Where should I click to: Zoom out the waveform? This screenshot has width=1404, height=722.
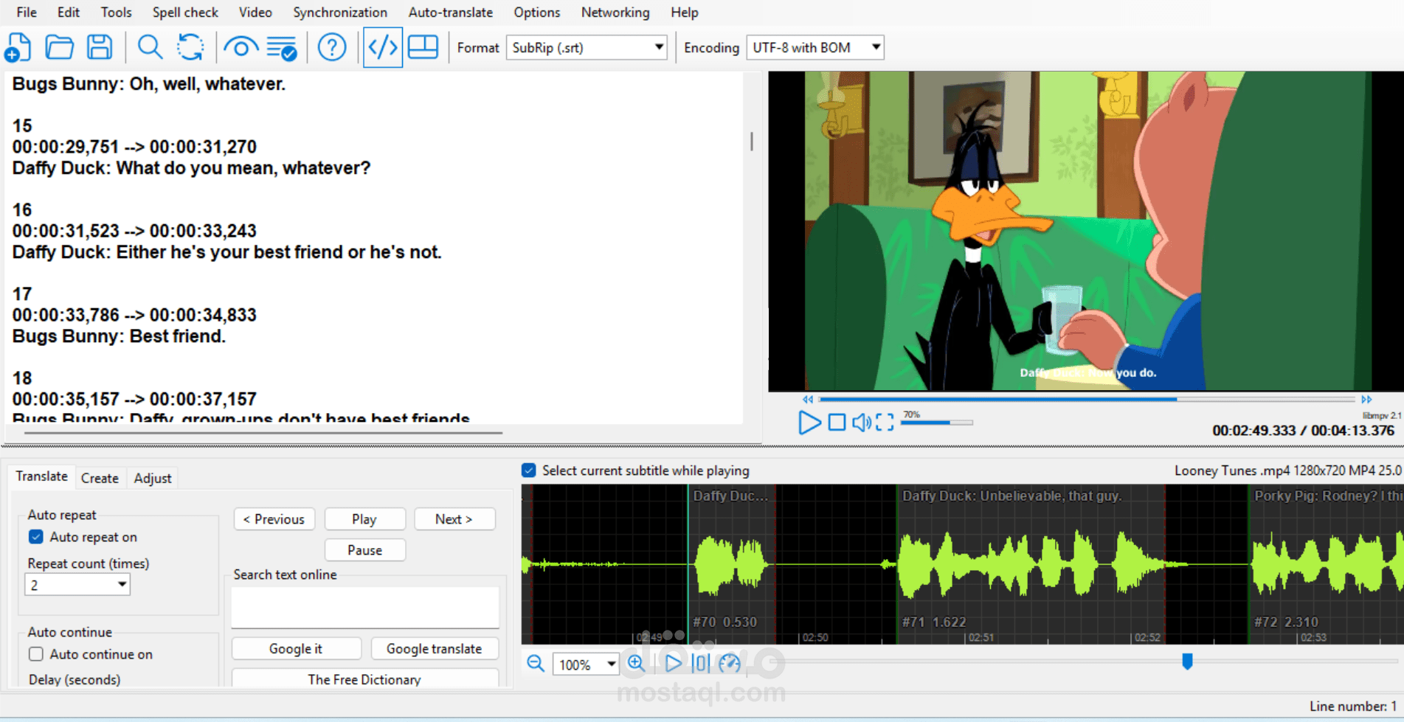coord(536,664)
